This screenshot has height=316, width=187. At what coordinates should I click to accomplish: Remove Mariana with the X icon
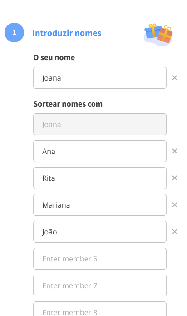(x=175, y=205)
